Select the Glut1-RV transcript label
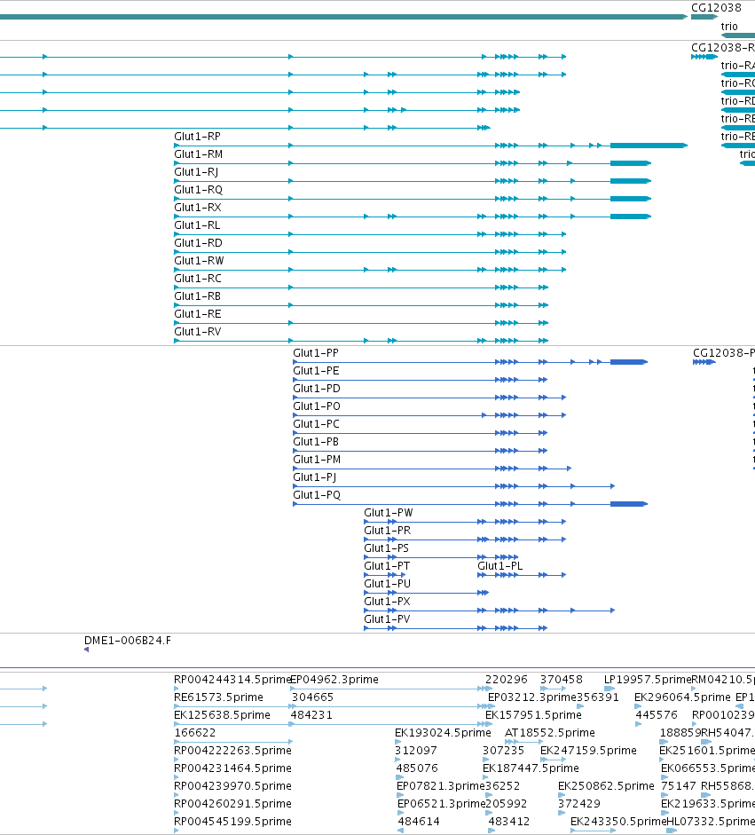755x835 pixels. click(x=197, y=332)
